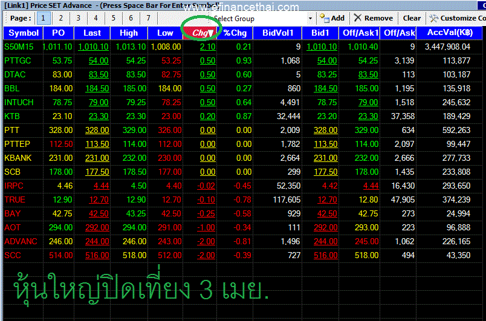
Task: Click AOT low price 291.00
Action: tap(169, 228)
